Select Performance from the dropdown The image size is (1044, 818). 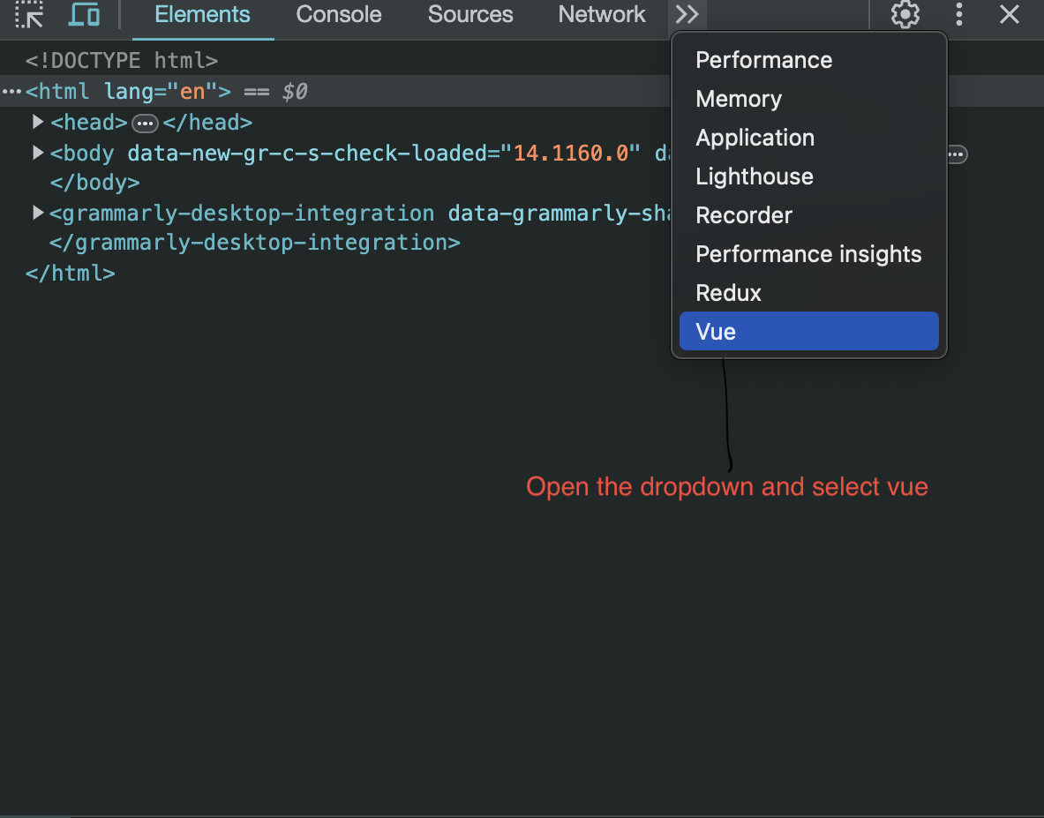(x=809, y=60)
